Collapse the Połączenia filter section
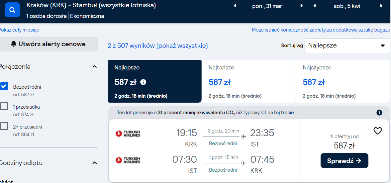Viewport: 391px width, 183px height. pyautogui.click(x=94, y=66)
